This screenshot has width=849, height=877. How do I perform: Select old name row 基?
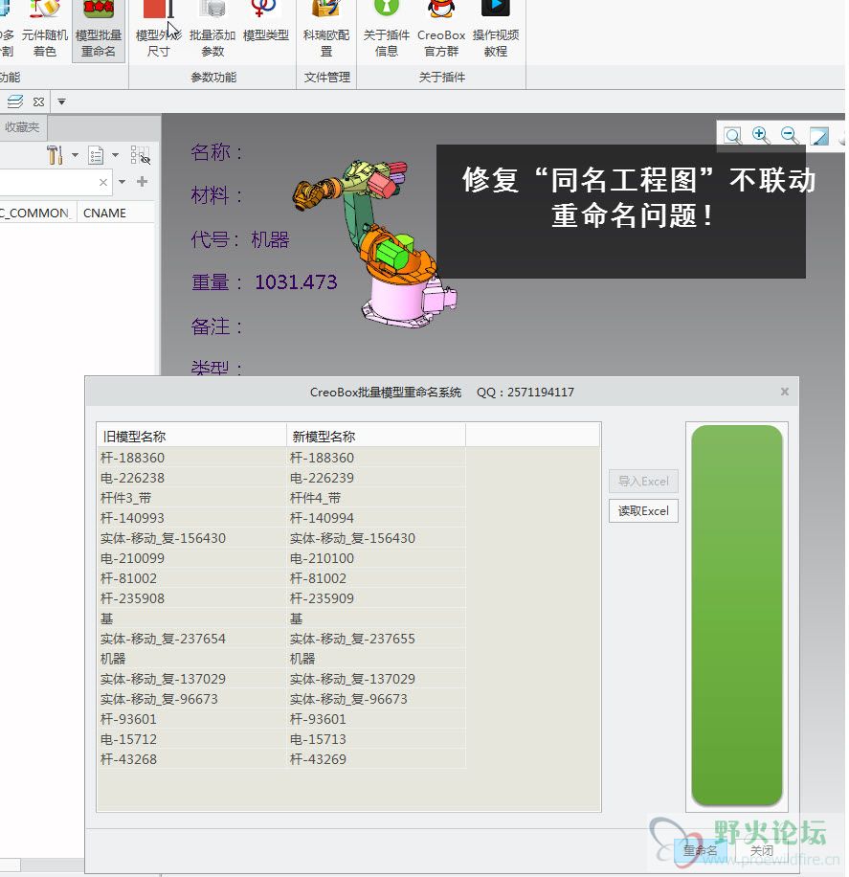(191, 618)
